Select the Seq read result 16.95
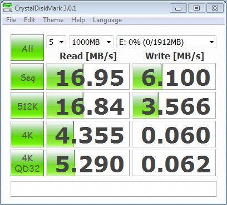Image resolution: width=227 pixels, height=205 pixels. click(88, 76)
